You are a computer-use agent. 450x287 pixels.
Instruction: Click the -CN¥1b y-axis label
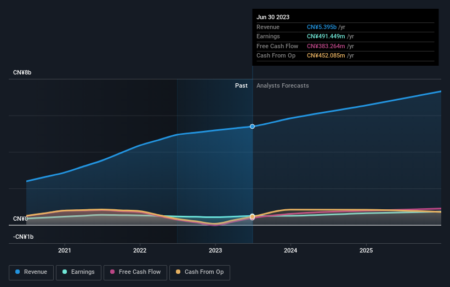pyautogui.click(x=23, y=237)
